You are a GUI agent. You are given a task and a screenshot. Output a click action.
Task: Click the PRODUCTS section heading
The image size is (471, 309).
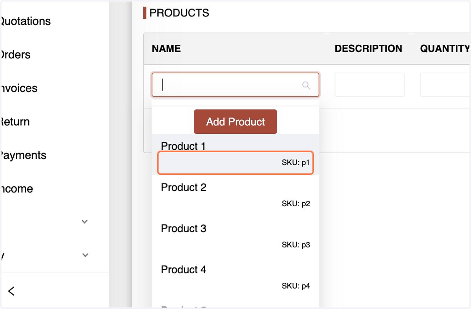click(x=179, y=13)
